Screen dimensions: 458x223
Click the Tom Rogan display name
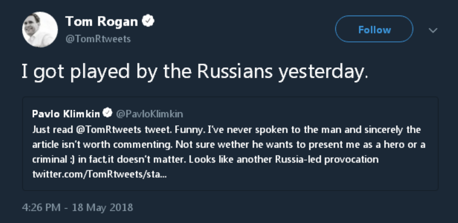[x=102, y=21]
